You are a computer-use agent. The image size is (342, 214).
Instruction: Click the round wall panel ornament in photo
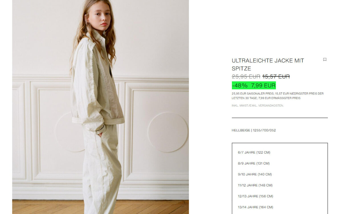pyautogui.click(x=168, y=132)
